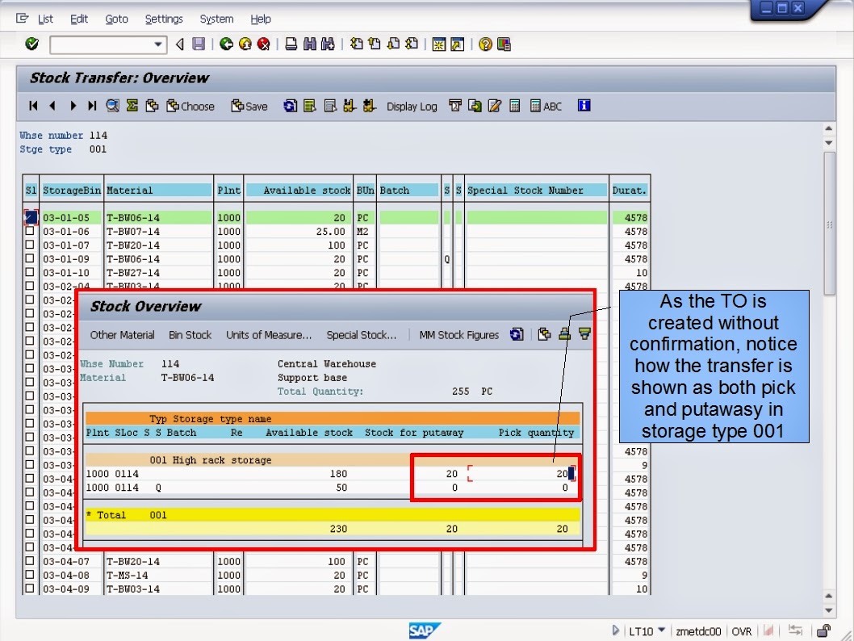The image size is (854, 641).
Task: Open the Find binoculars icon
Action: pyautogui.click(x=309, y=44)
